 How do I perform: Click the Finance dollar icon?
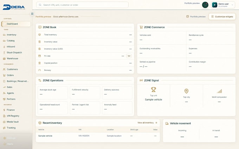click(x=4, y=110)
